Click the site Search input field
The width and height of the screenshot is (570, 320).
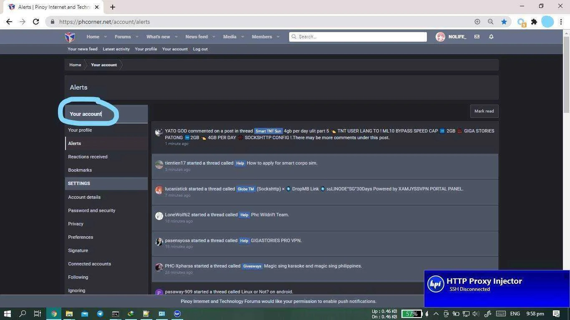[x=358, y=37]
